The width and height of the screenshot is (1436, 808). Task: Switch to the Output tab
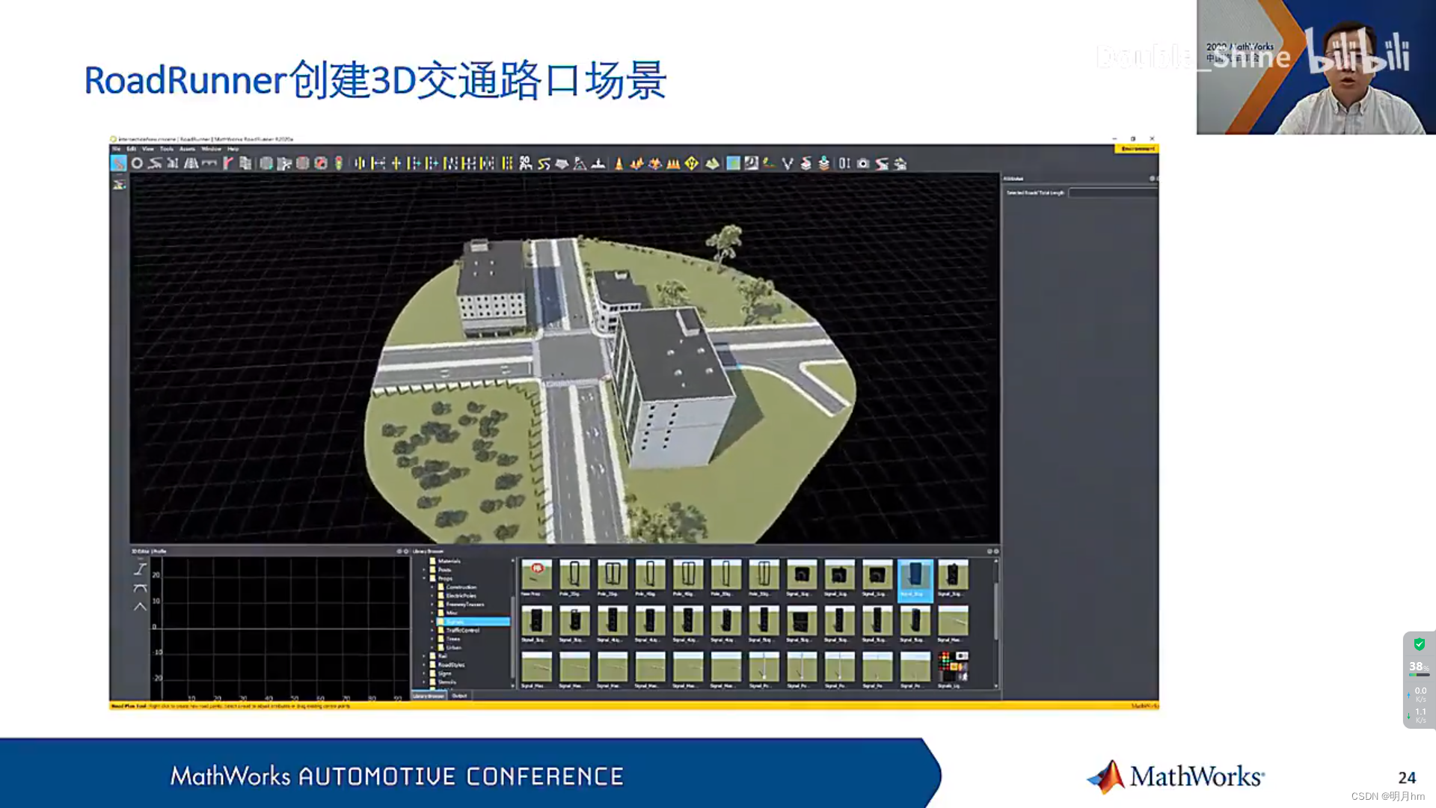pyautogui.click(x=460, y=695)
